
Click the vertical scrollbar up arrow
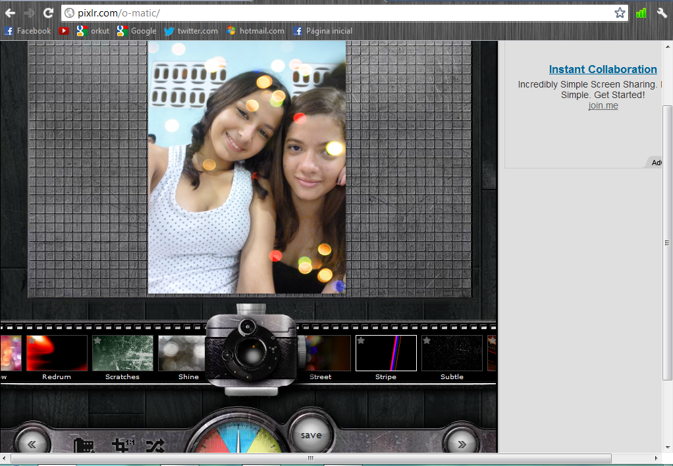tap(668, 46)
